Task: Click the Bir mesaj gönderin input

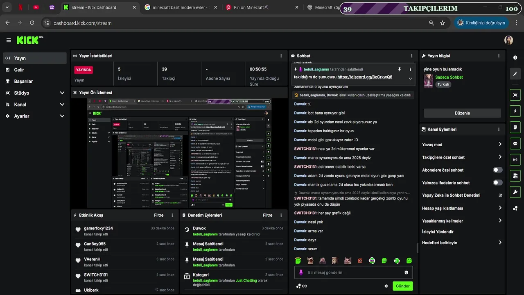Action: (x=353, y=272)
